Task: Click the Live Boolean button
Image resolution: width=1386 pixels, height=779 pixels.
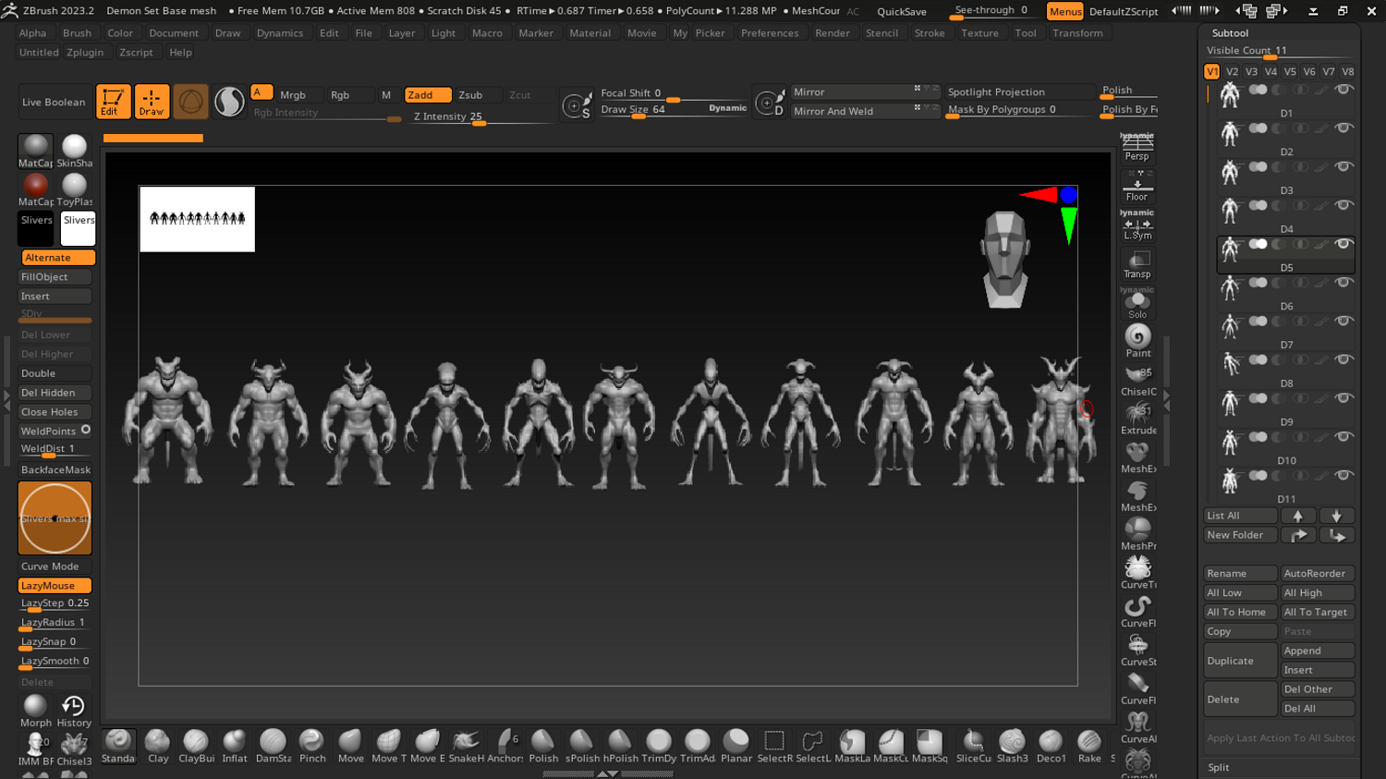Action: [54, 102]
